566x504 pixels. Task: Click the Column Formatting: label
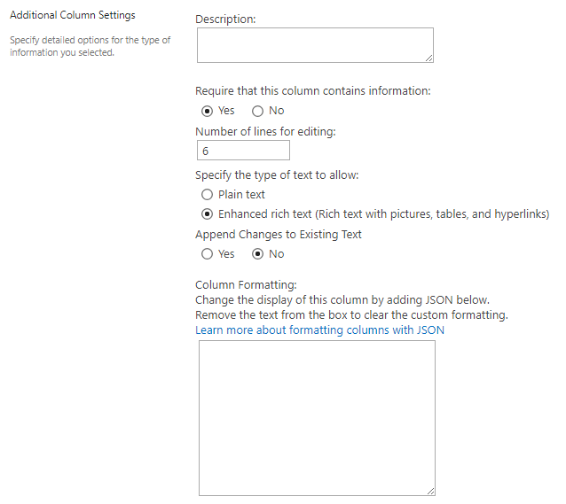(x=246, y=285)
